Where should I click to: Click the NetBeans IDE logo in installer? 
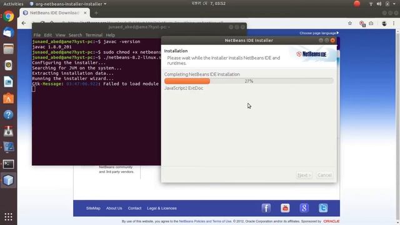coord(311,54)
